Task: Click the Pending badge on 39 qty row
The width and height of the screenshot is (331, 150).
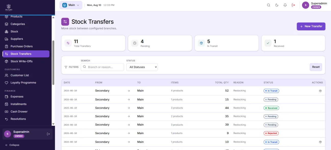Action: pos(271,125)
